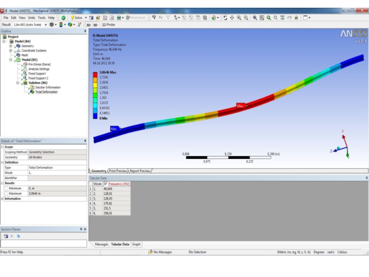Image resolution: width=369 pixels, height=277 pixels.
Task: Click the Identifier input field
Action: (x=57, y=178)
